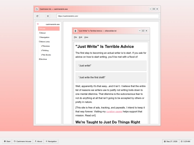
Task: Click the pink site logo icon above the sidebar
Action: (x=38, y=24)
